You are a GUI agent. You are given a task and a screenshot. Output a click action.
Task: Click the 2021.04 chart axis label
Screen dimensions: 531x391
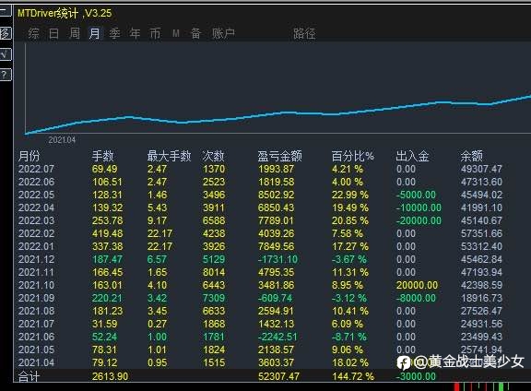click(62, 139)
